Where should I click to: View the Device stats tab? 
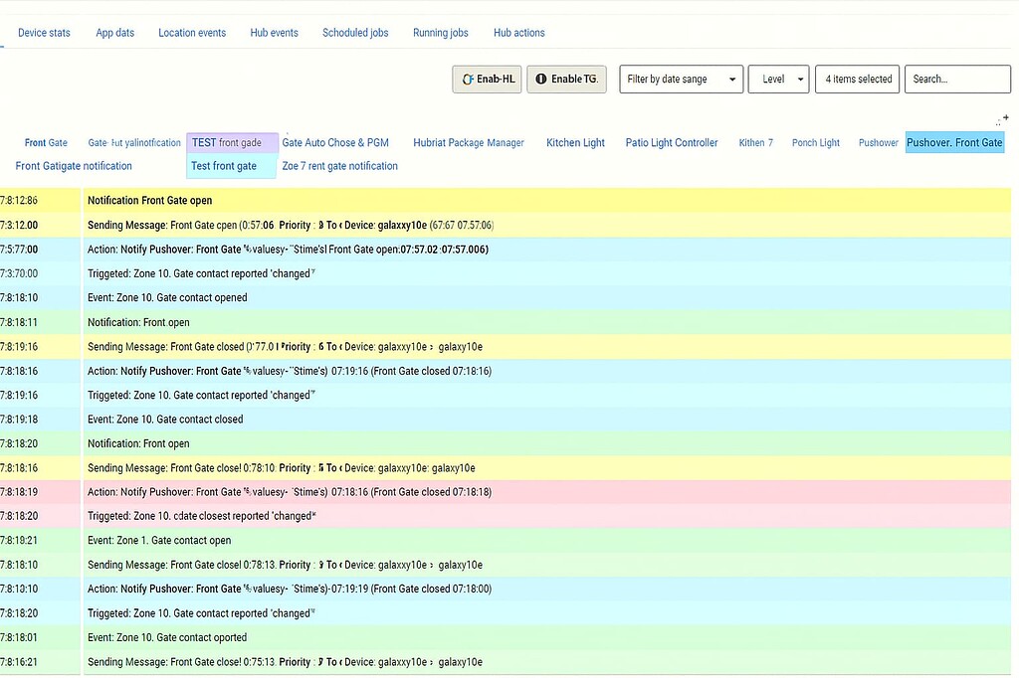[x=44, y=32]
